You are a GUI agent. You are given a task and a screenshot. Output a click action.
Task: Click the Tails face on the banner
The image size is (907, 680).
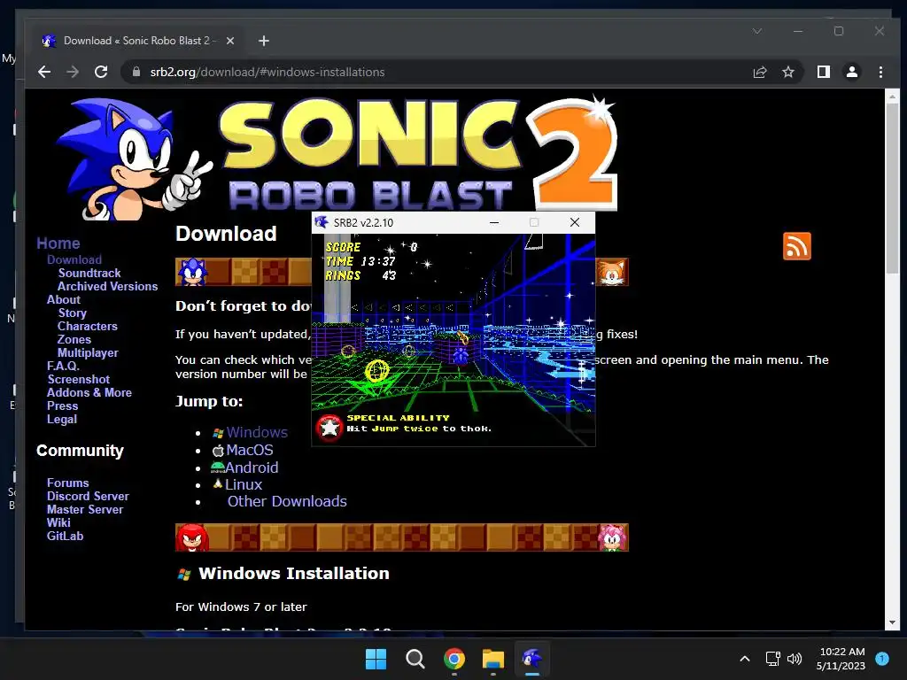tap(613, 272)
